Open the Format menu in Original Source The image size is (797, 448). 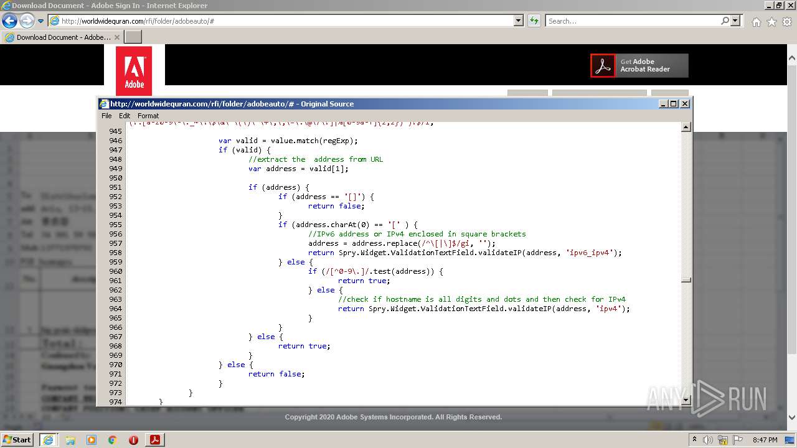click(148, 116)
